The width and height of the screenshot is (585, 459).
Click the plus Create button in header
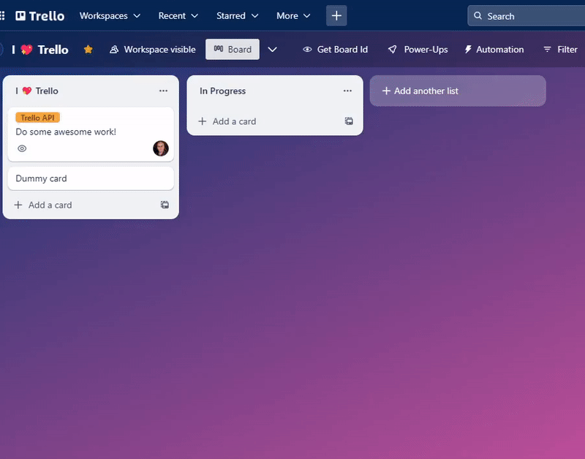click(336, 15)
